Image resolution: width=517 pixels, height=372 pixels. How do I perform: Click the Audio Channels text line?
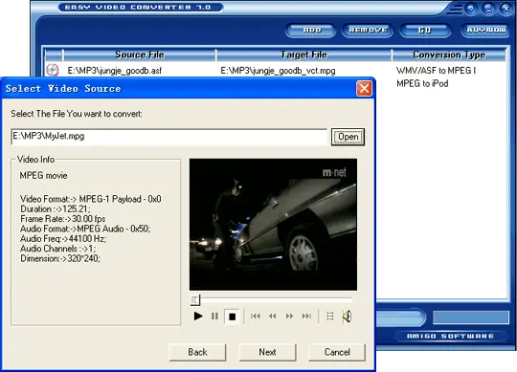click(58, 249)
